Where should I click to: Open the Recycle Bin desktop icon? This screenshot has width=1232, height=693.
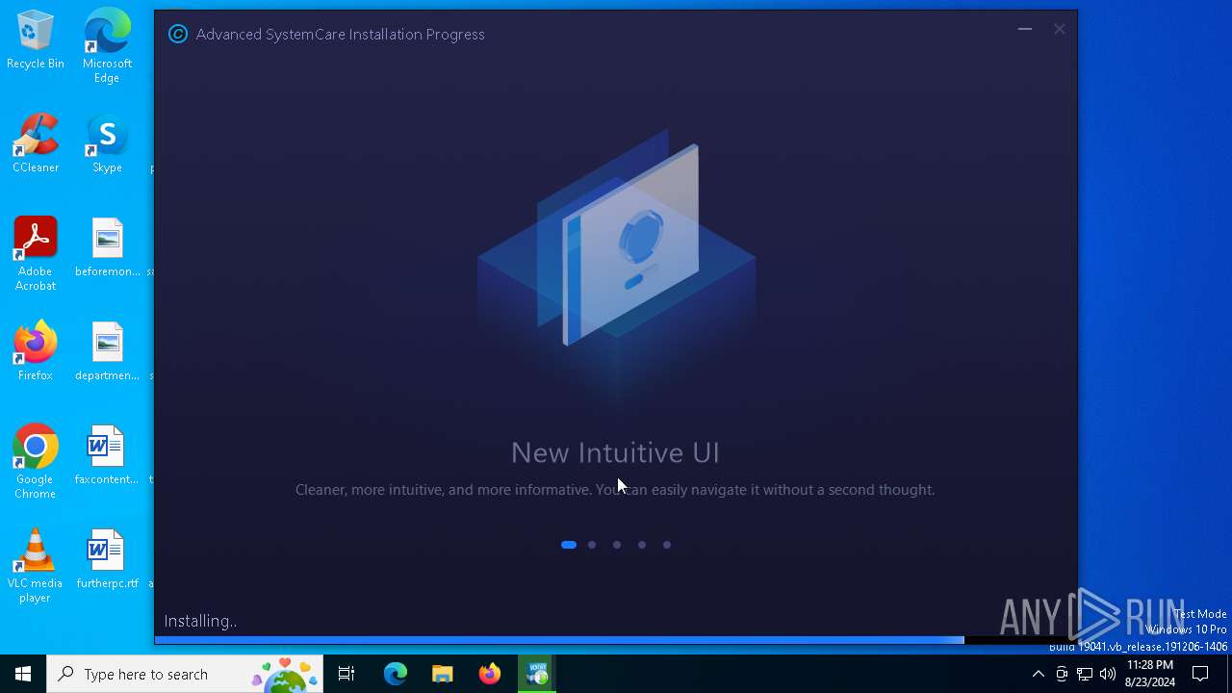pos(36,40)
